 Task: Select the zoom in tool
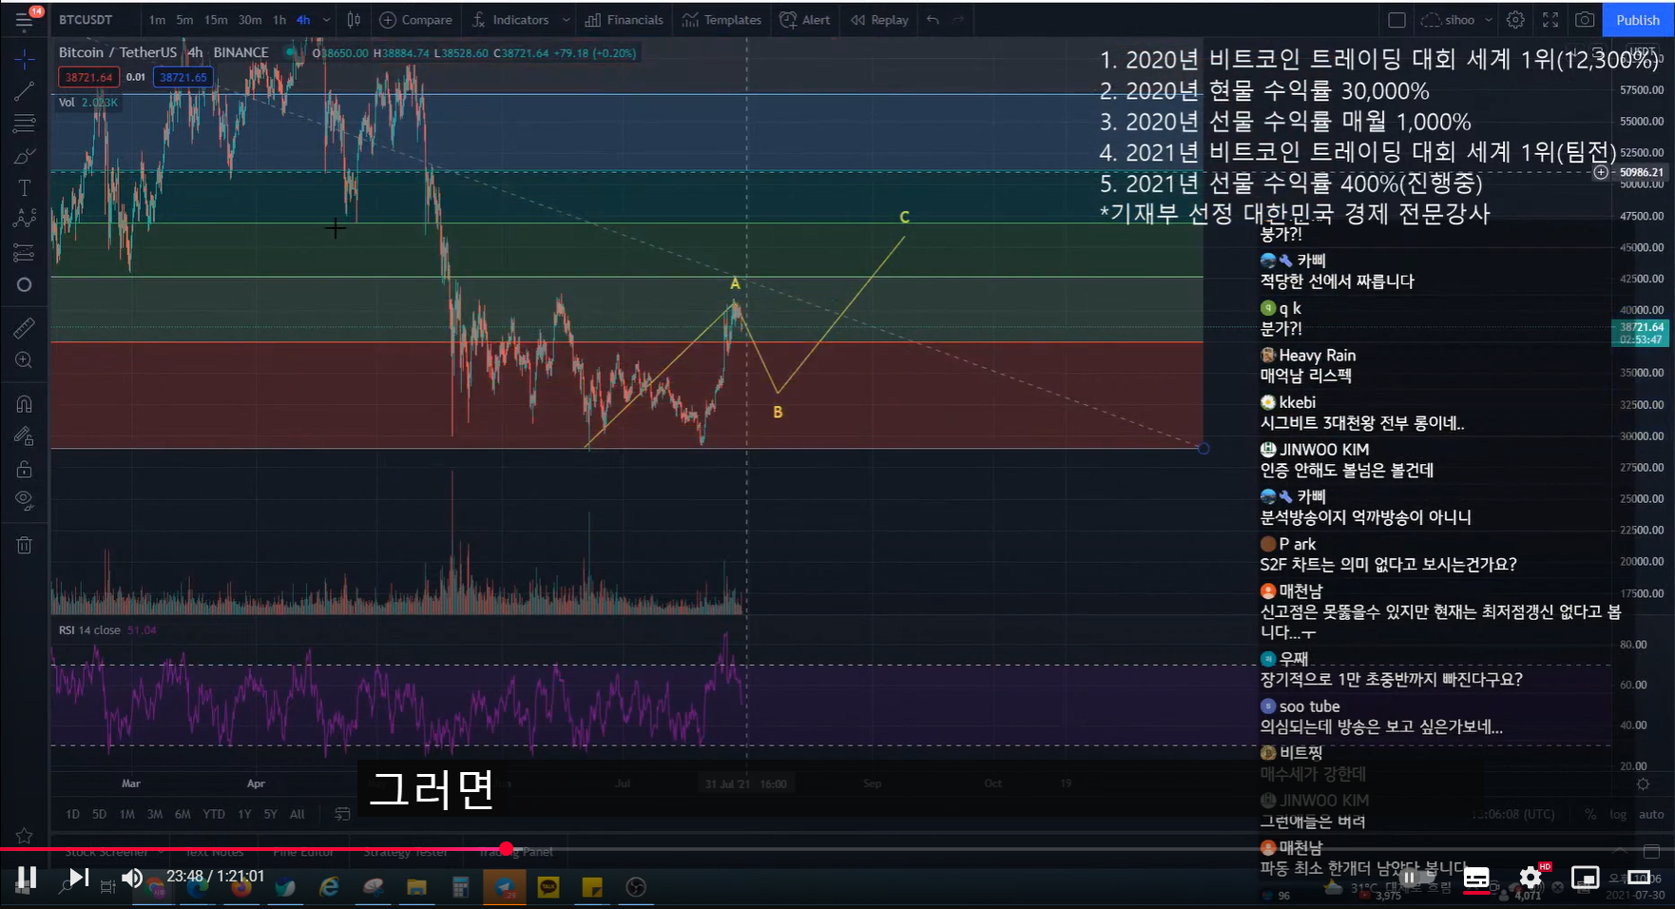point(25,360)
